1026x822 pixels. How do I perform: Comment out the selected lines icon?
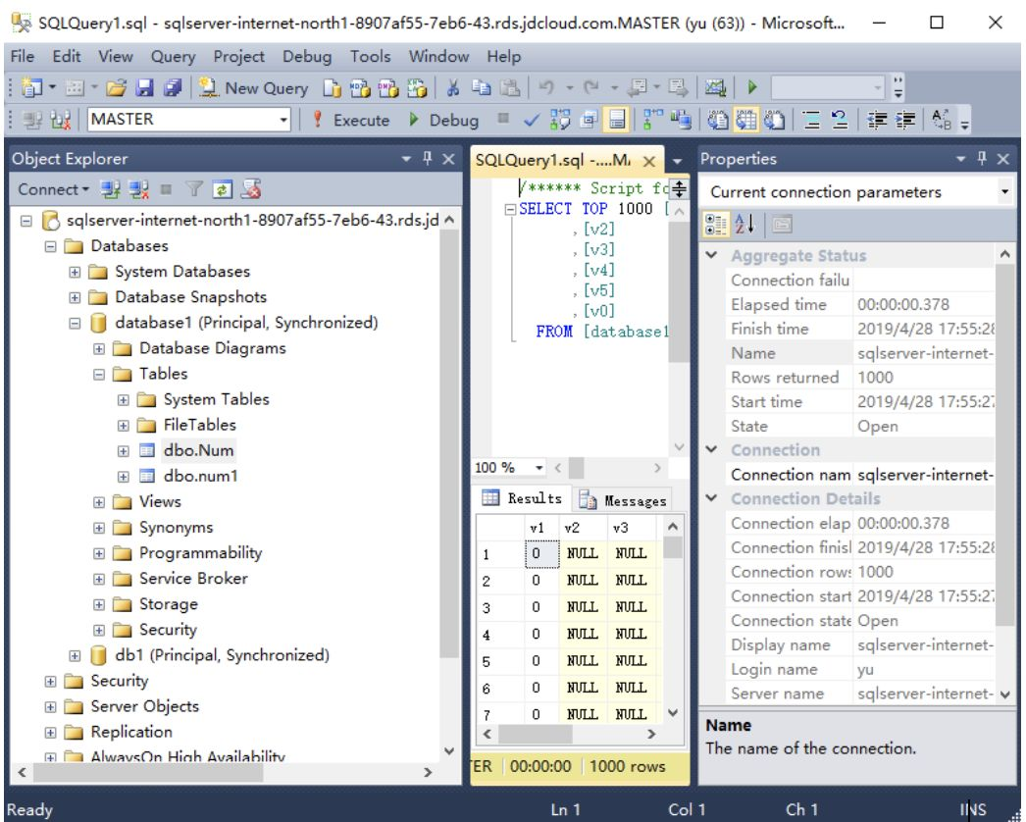point(811,120)
